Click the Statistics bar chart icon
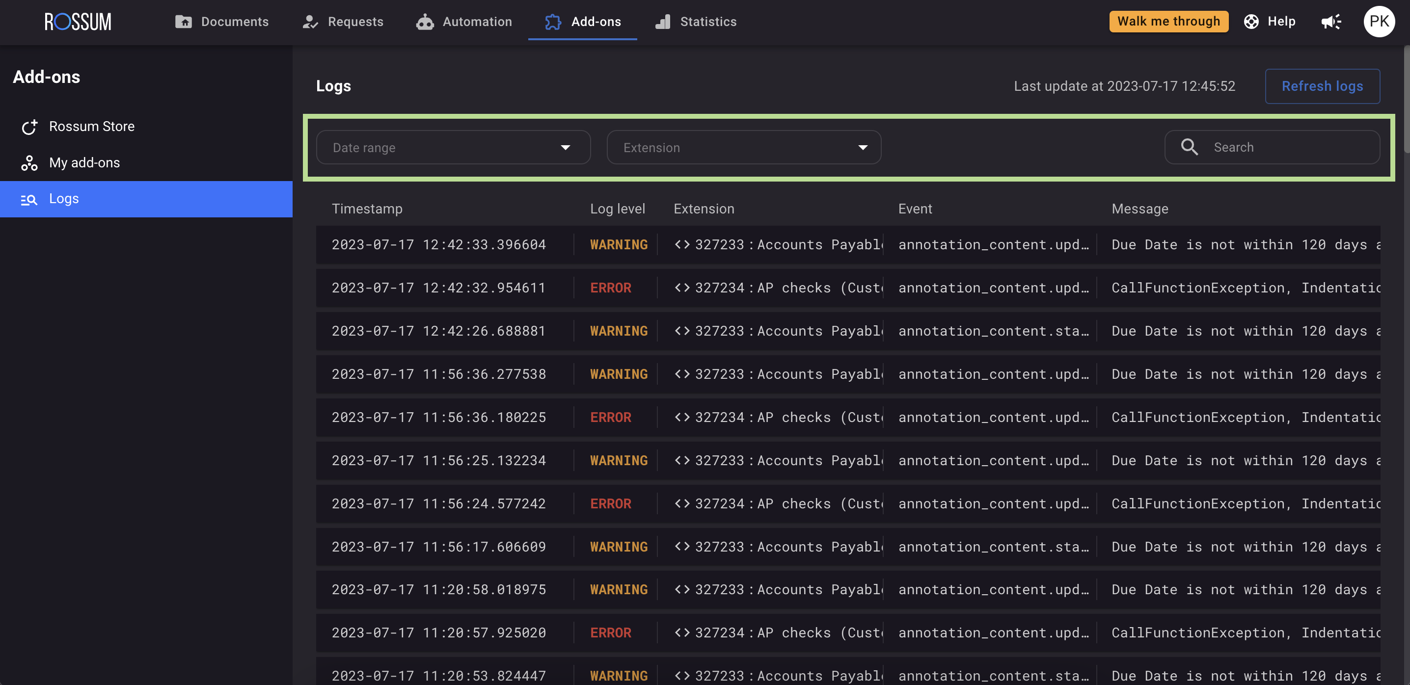Screen dimensions: 1410x685 pyautogui.click(x=663, y=22)
